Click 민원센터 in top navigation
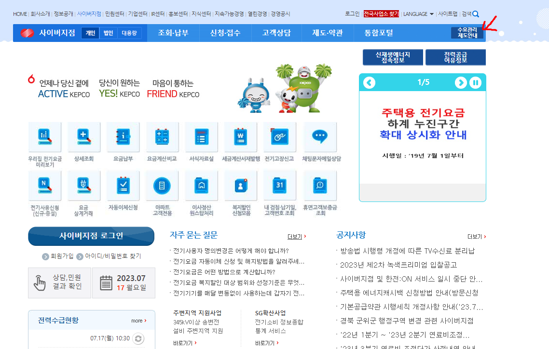The width and height of the screenshot is (549, 349). pyautogui.click(x=114, y=14)
